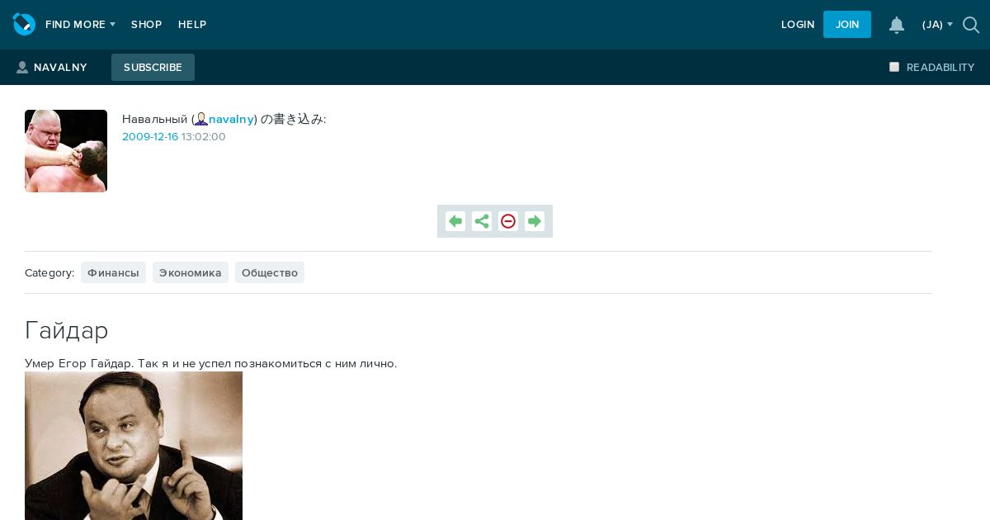Click the 13:02:00 timestamp text

point(204,137)
